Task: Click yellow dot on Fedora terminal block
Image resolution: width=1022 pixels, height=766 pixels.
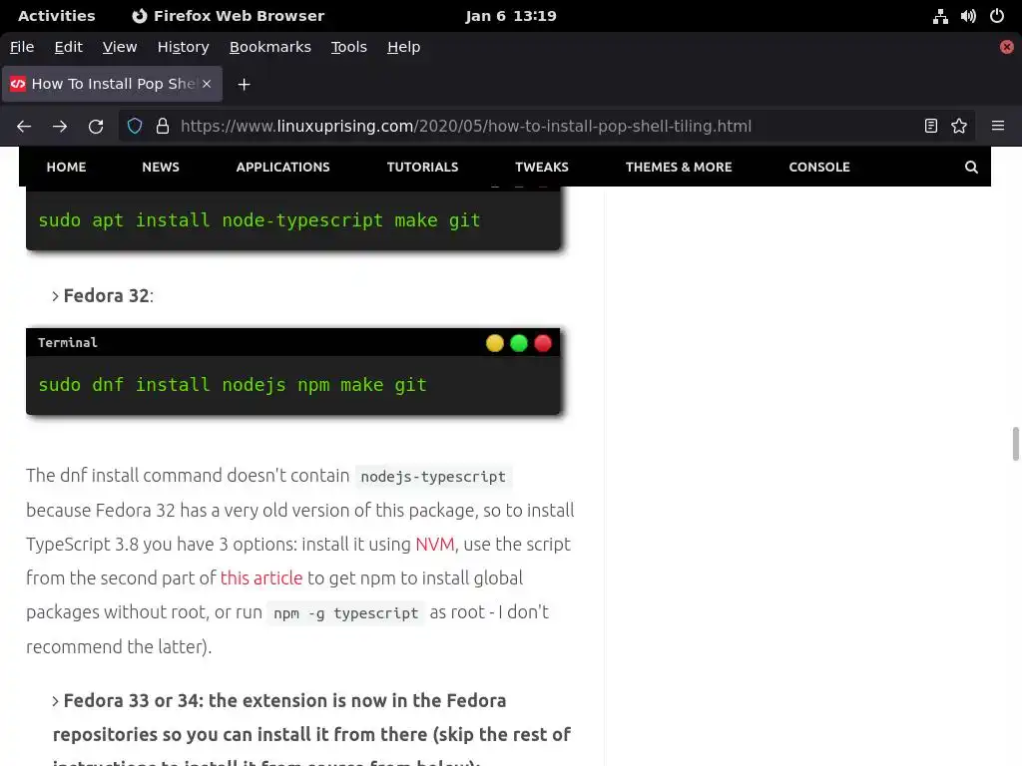Action: pyautogui.click(x=495, y=343)
